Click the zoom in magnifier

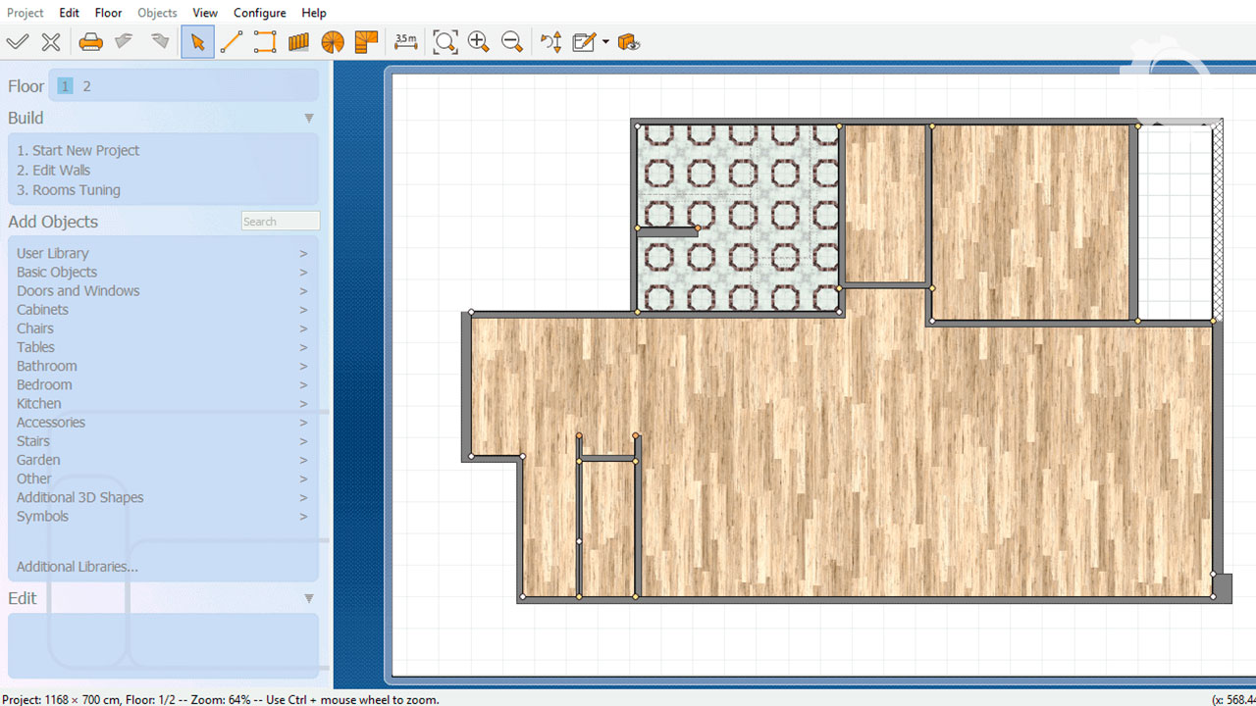[478, 42]
